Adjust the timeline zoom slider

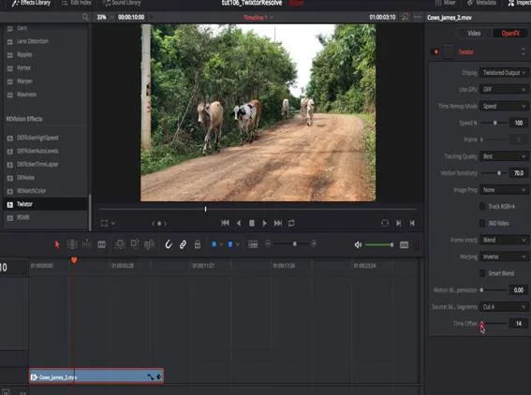[295, 243]
